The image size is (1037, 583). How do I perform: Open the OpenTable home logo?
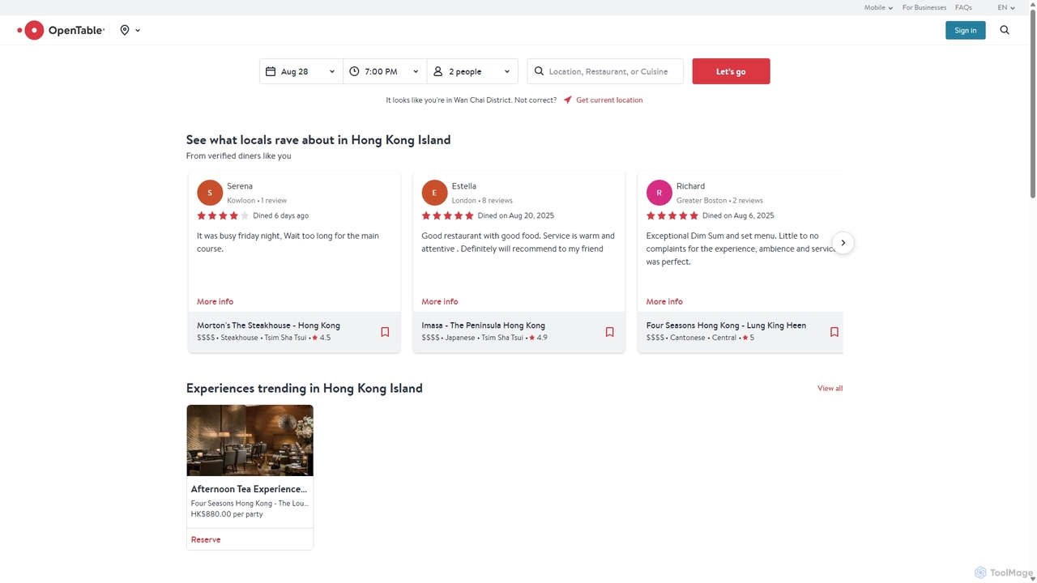(61, 30)
